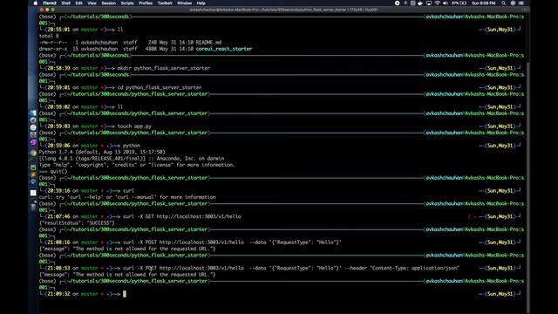Open the iTerm2 application menu
558x314 pixels.
[x=50, y=3]
